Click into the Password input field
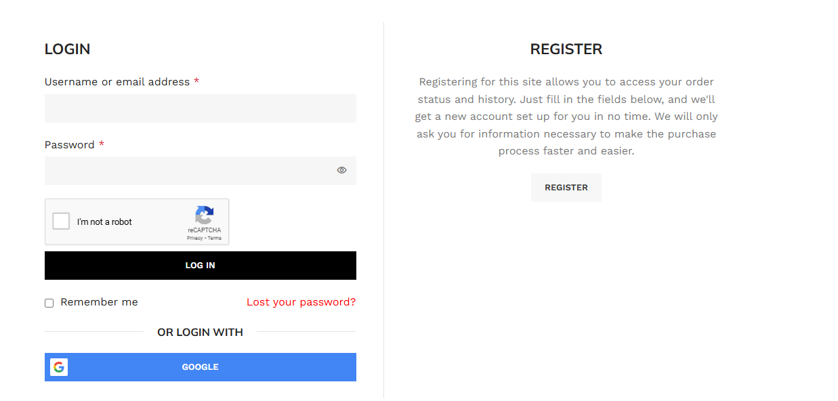The image size is (838, 401). [190, 171]
